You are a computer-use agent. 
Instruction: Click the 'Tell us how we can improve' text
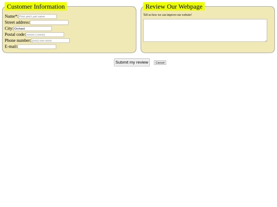tap(167, 15)
